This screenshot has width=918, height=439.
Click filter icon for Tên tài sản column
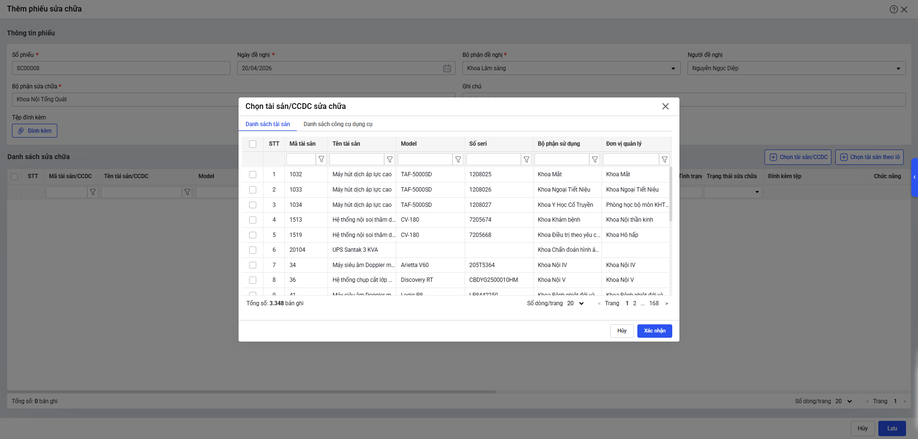(x=390, y=160)
